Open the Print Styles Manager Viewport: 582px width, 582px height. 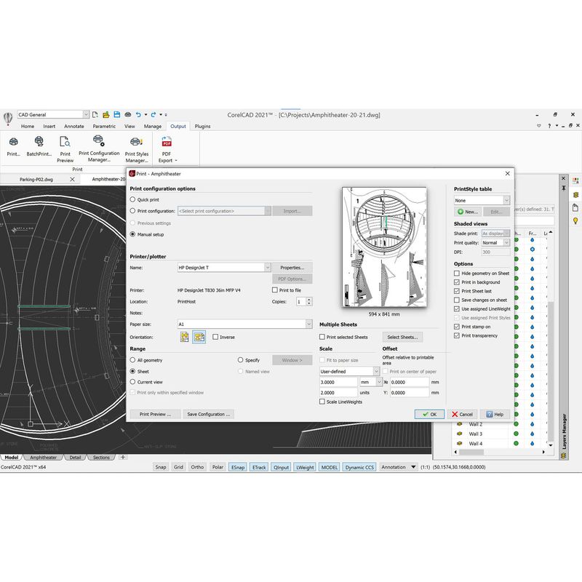(x=137, y=149)
